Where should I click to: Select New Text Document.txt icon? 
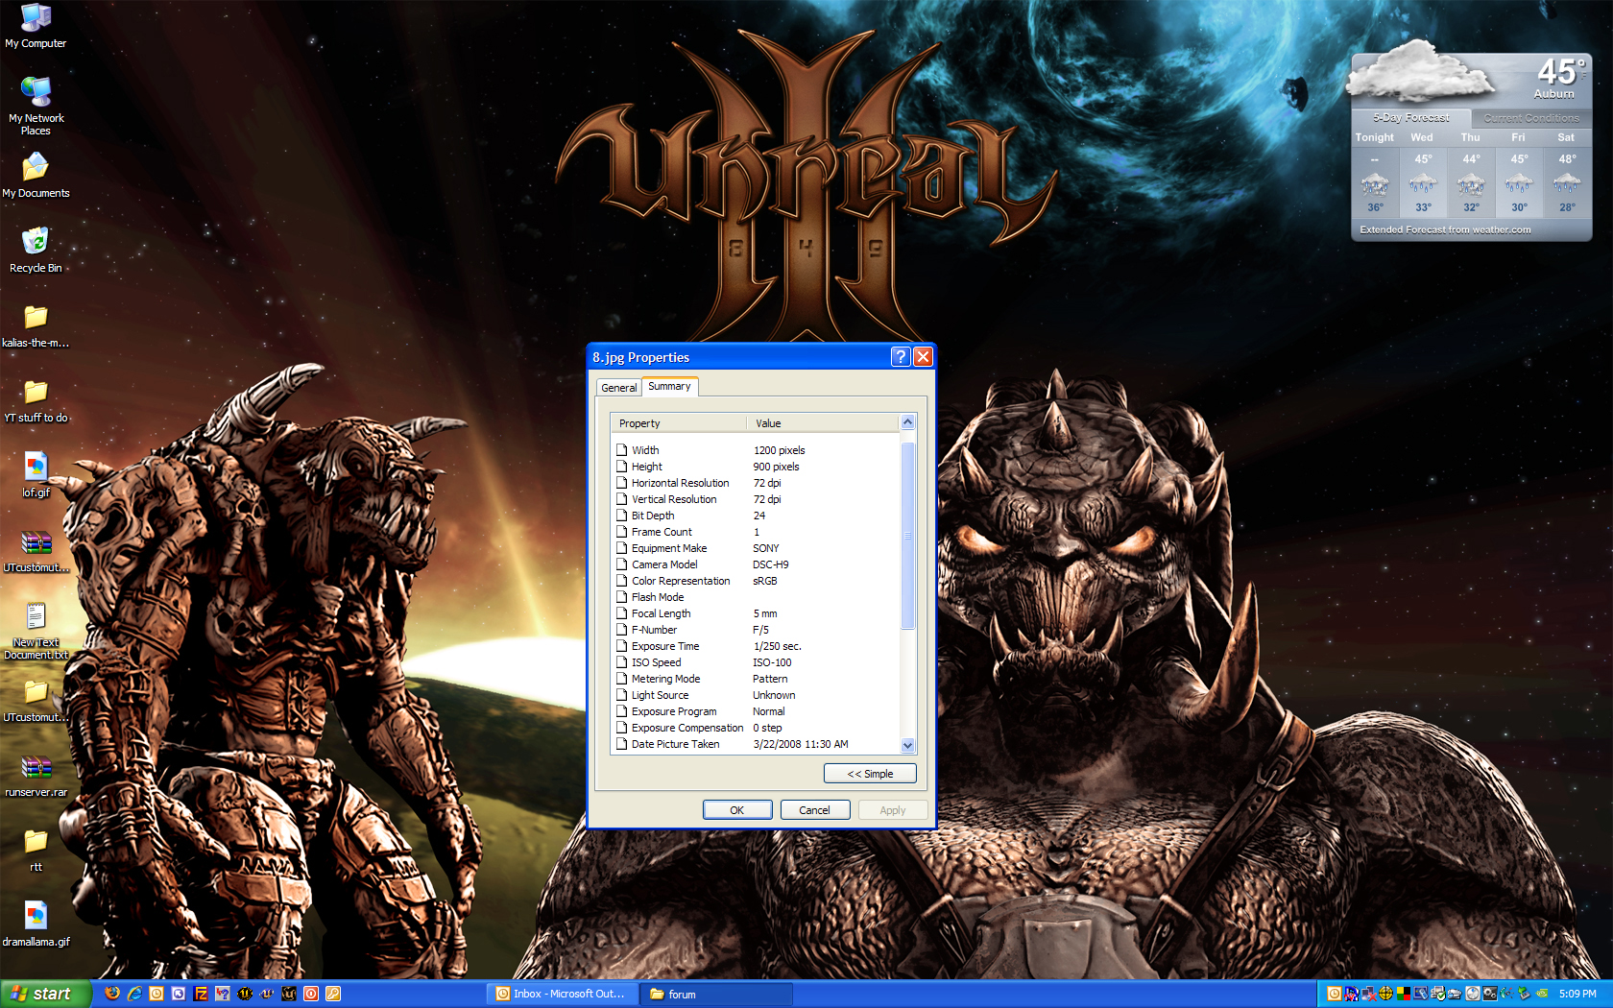click(36, 632)
